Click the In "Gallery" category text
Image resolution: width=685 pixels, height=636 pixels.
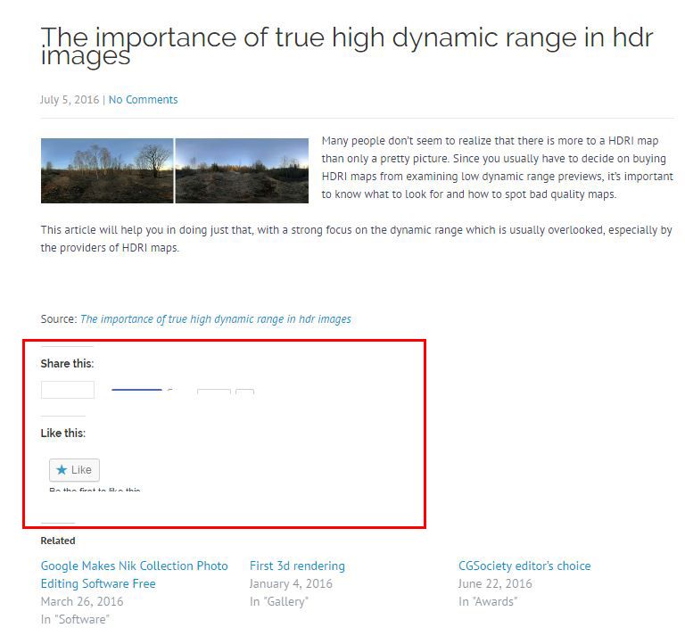(x=278, y=601)
